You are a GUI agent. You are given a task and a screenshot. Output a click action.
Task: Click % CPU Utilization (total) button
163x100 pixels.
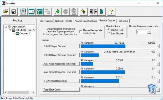[x=61, y=81]
